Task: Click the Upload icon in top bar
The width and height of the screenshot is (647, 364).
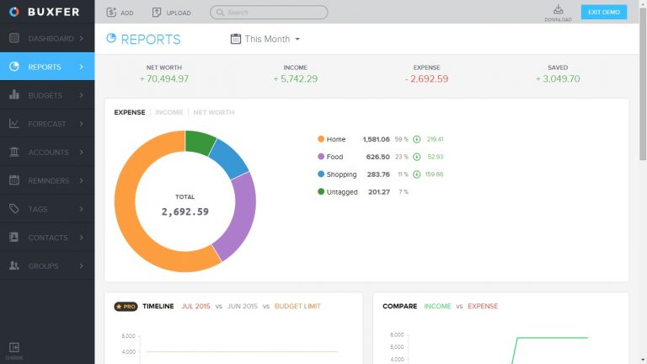Action: 158,13
